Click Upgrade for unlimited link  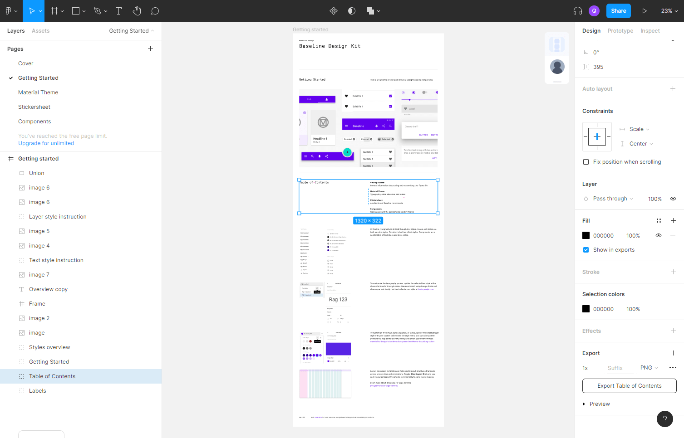point(46,143)
